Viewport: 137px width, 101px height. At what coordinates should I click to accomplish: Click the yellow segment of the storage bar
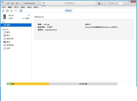[30, 84]
